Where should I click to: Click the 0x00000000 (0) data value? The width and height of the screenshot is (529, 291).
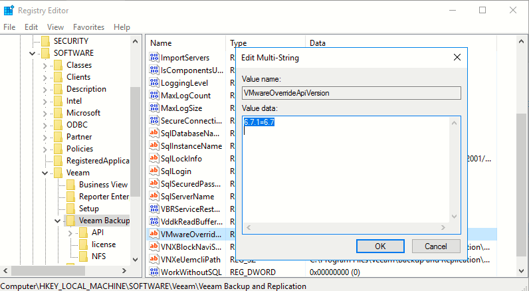click(x=335, y=272)
